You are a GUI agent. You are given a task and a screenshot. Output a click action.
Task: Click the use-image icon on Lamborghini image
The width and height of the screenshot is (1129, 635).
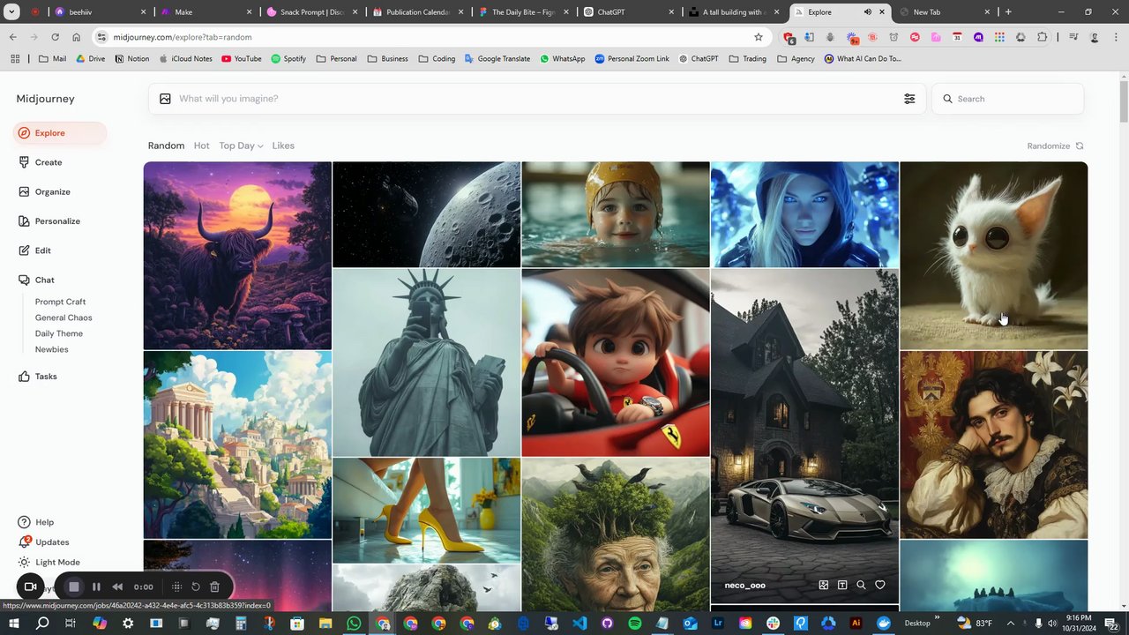point(824,585)
